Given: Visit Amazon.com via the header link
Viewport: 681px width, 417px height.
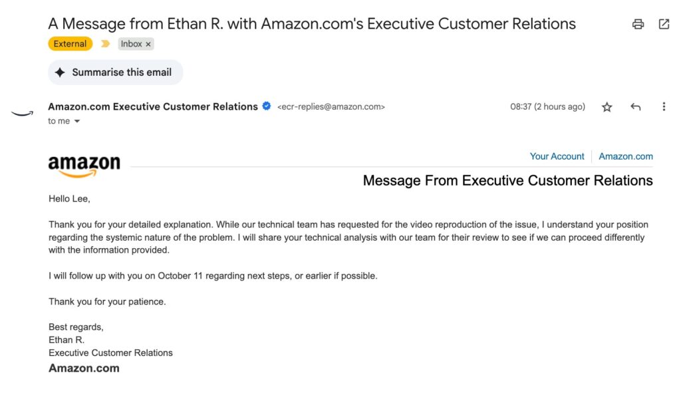Looking at the screenshot, I should (626, 156).
